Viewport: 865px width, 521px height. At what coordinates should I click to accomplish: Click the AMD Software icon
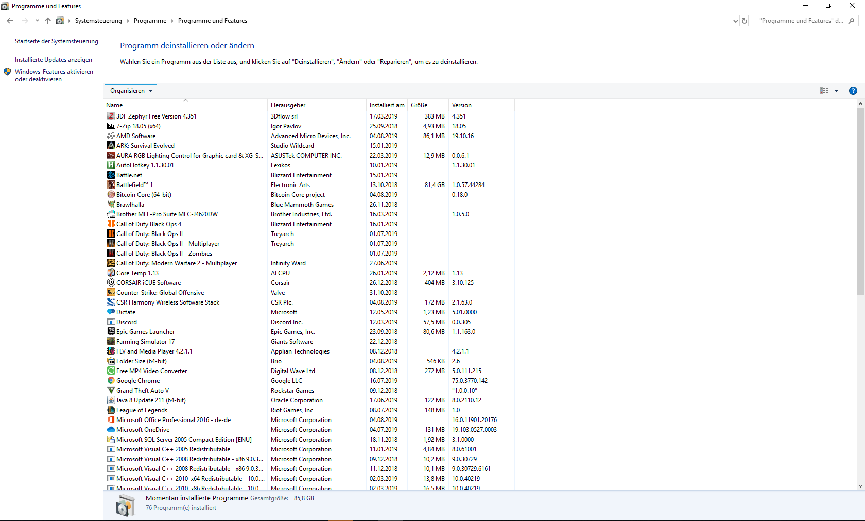pyautogui.click(x=111, y=136)
